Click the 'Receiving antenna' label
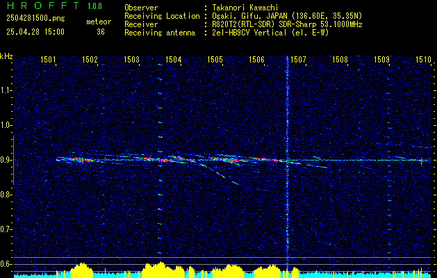This screenshot has width=437, height=278. coord(160,33)
